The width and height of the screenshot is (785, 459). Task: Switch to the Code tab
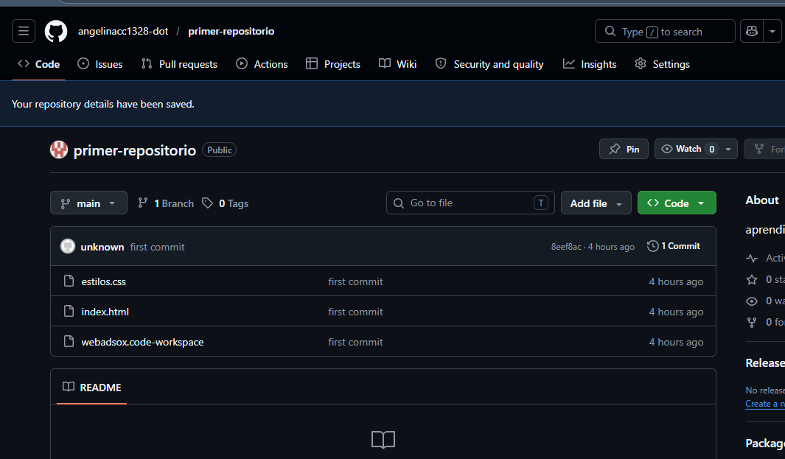point(38,64)
